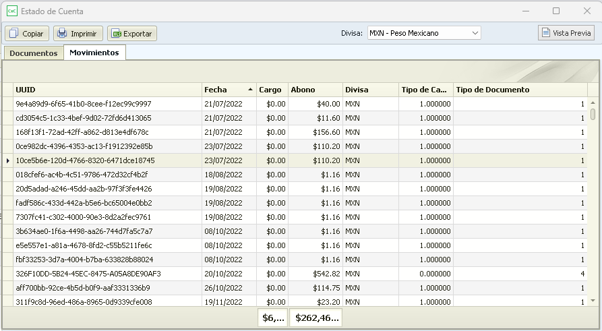Sort by the Abono column header
Screen dimensions: 602x331
[315, 90]
